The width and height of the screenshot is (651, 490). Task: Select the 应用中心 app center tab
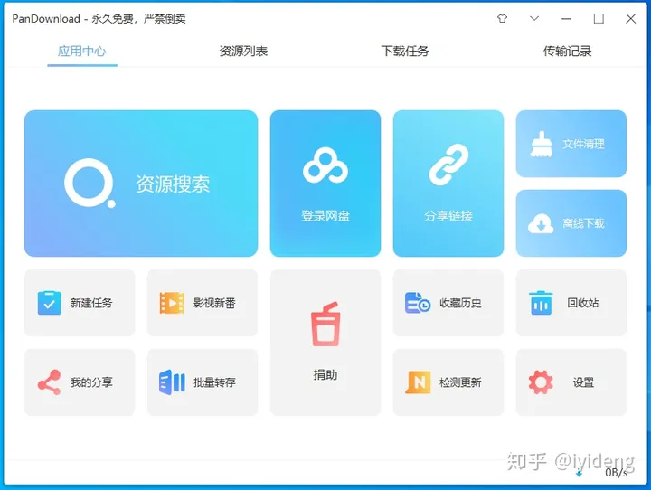click(x=82, y=52)
